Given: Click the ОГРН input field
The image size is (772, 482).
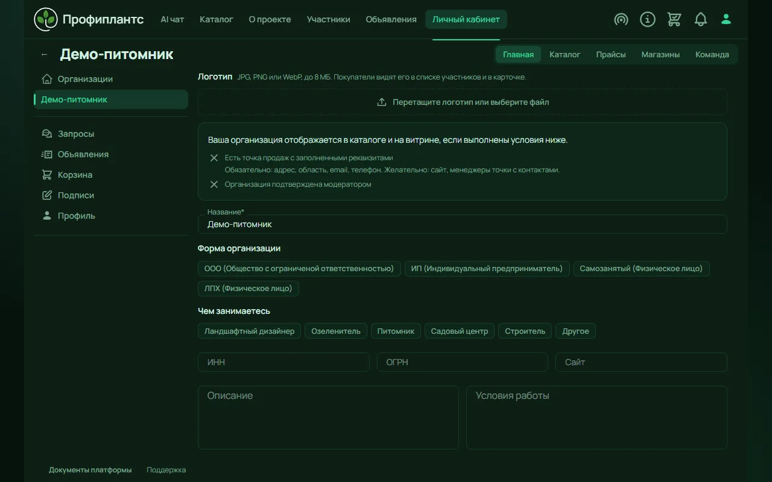Looking at the screenshot, I should tap(463, 362).
